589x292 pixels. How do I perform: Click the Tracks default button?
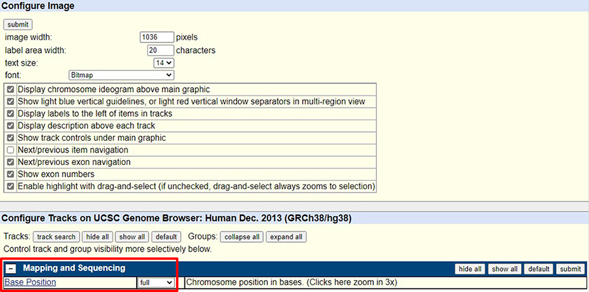point(166,237)
